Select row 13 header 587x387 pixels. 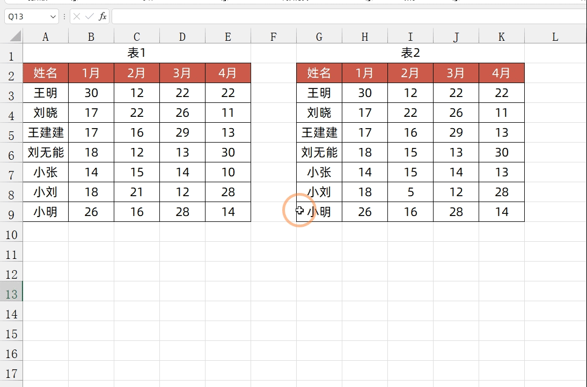11,294
